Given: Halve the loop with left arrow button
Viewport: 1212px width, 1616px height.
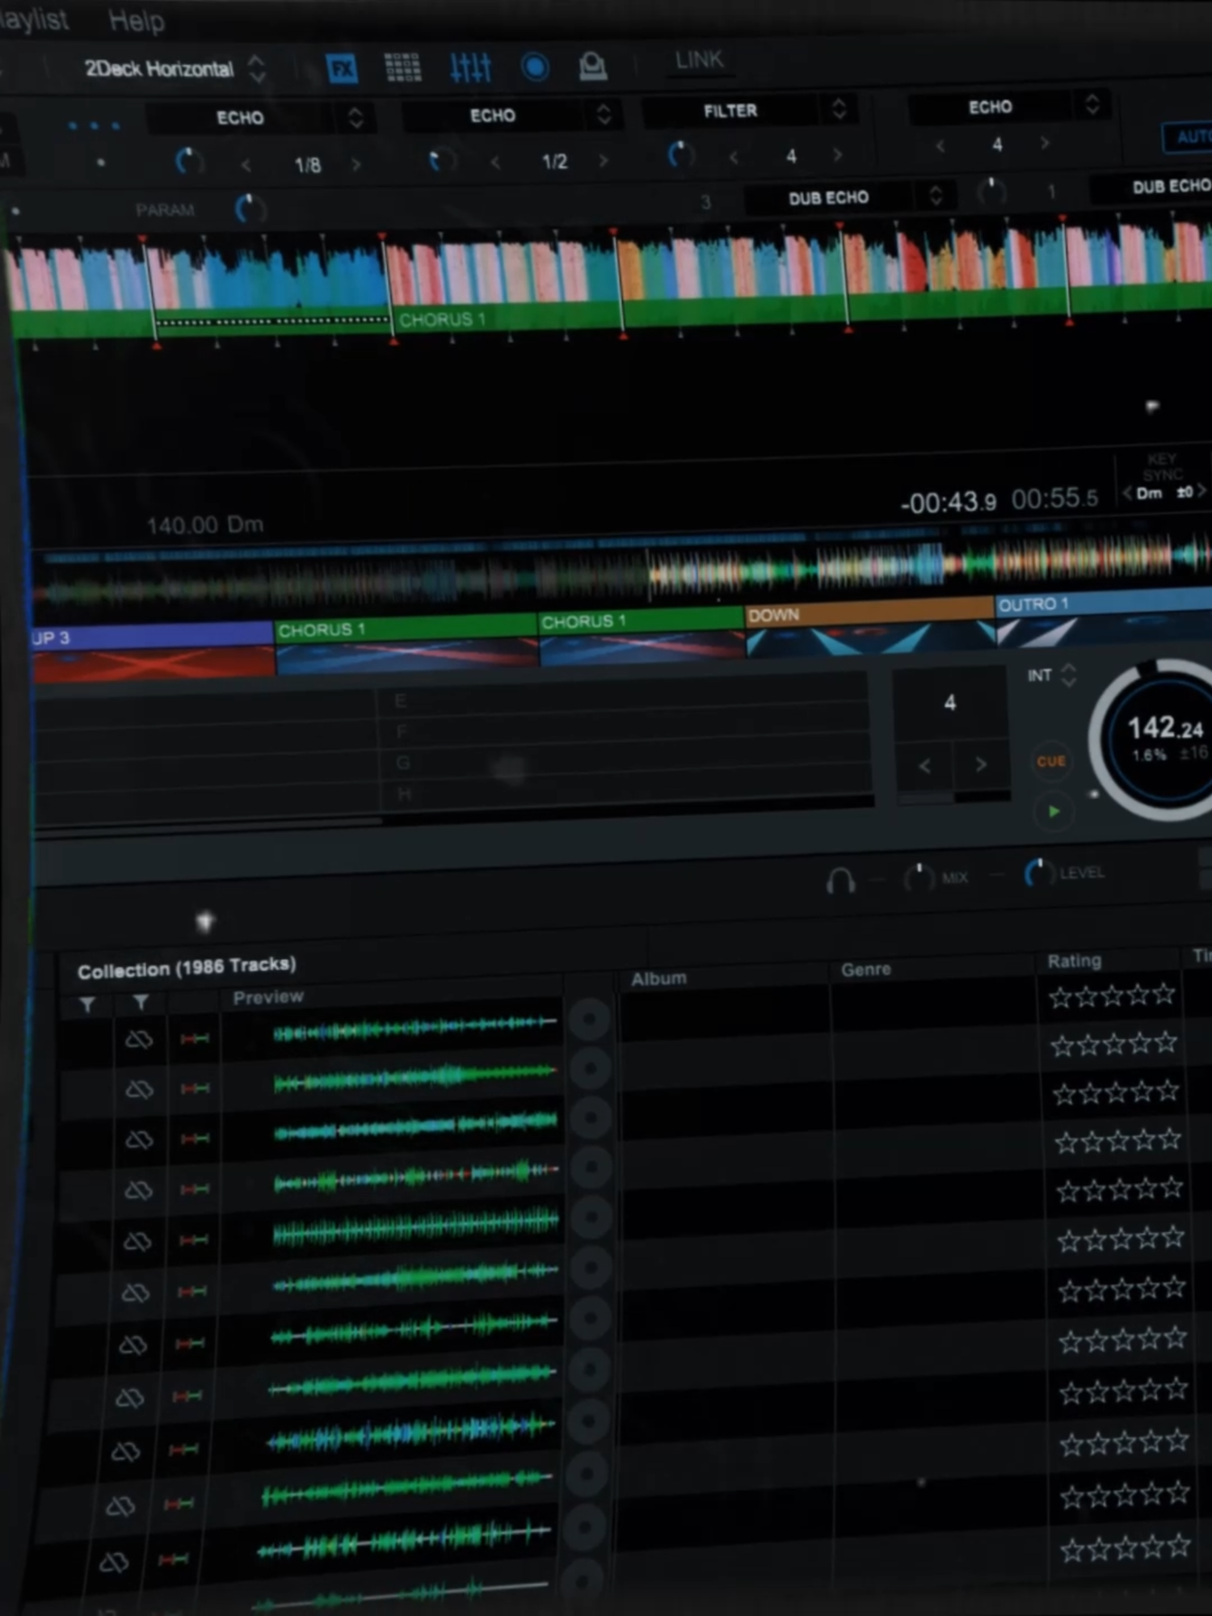Looking at the screenshot, I should click(x=924, y=765).
